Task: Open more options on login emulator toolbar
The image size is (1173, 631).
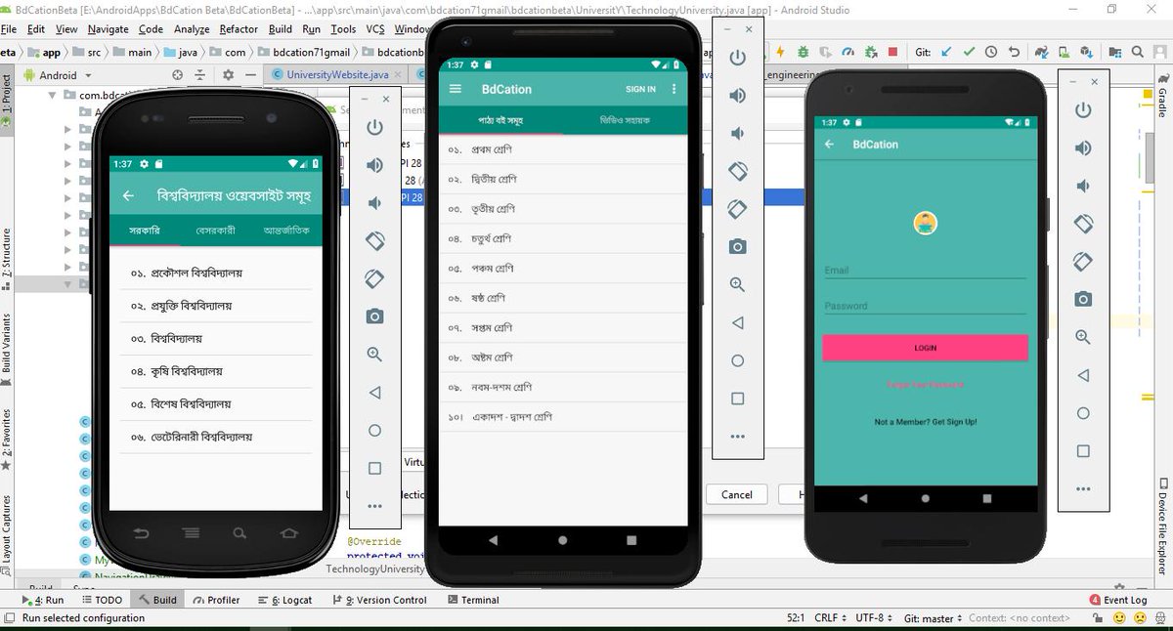Action: pyautogui.click(x=1082, y=488)
